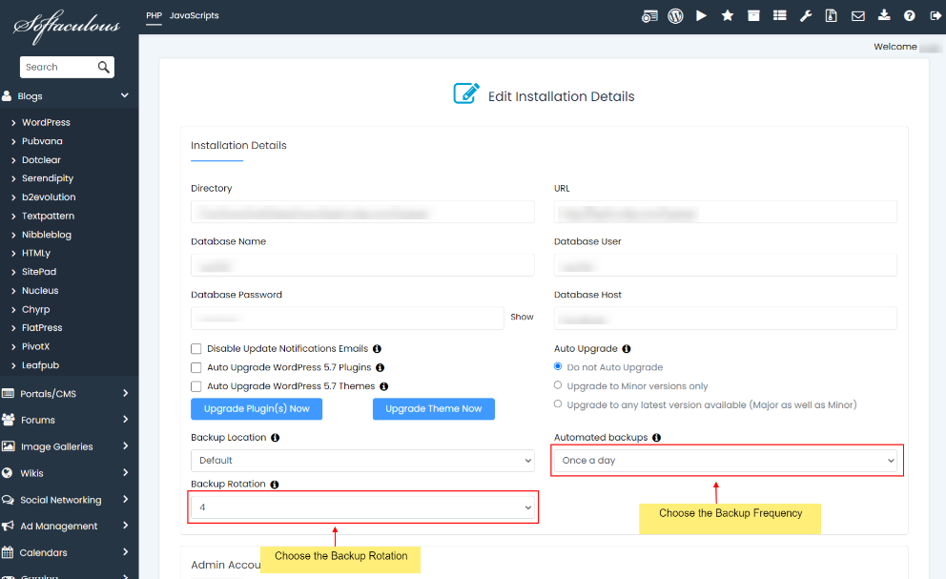Open the WordPress manager icon in top bar
The width and height of the screenshot is (946, 579).
point(675,15)
